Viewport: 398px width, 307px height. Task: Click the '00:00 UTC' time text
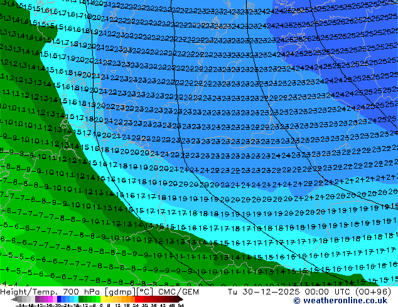(329, 292)
